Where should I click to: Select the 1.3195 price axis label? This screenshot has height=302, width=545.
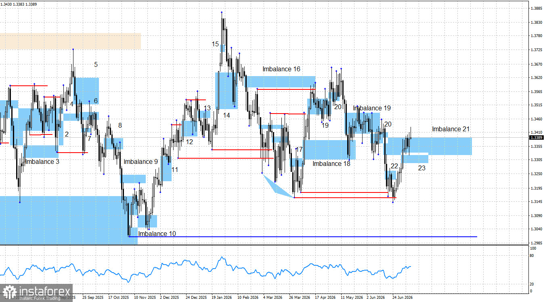point(536,188)
